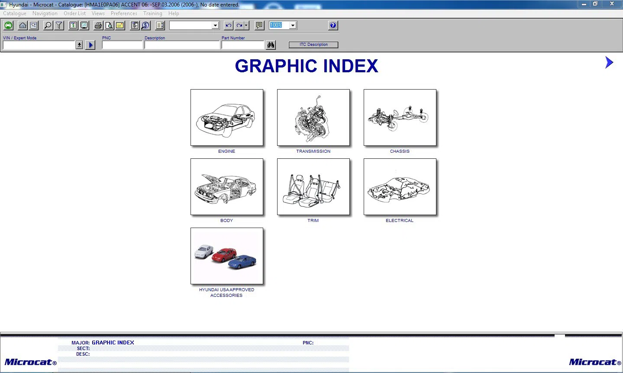Click the MAJOR: GRAPHIC INDEX status text

coord(103,343)
